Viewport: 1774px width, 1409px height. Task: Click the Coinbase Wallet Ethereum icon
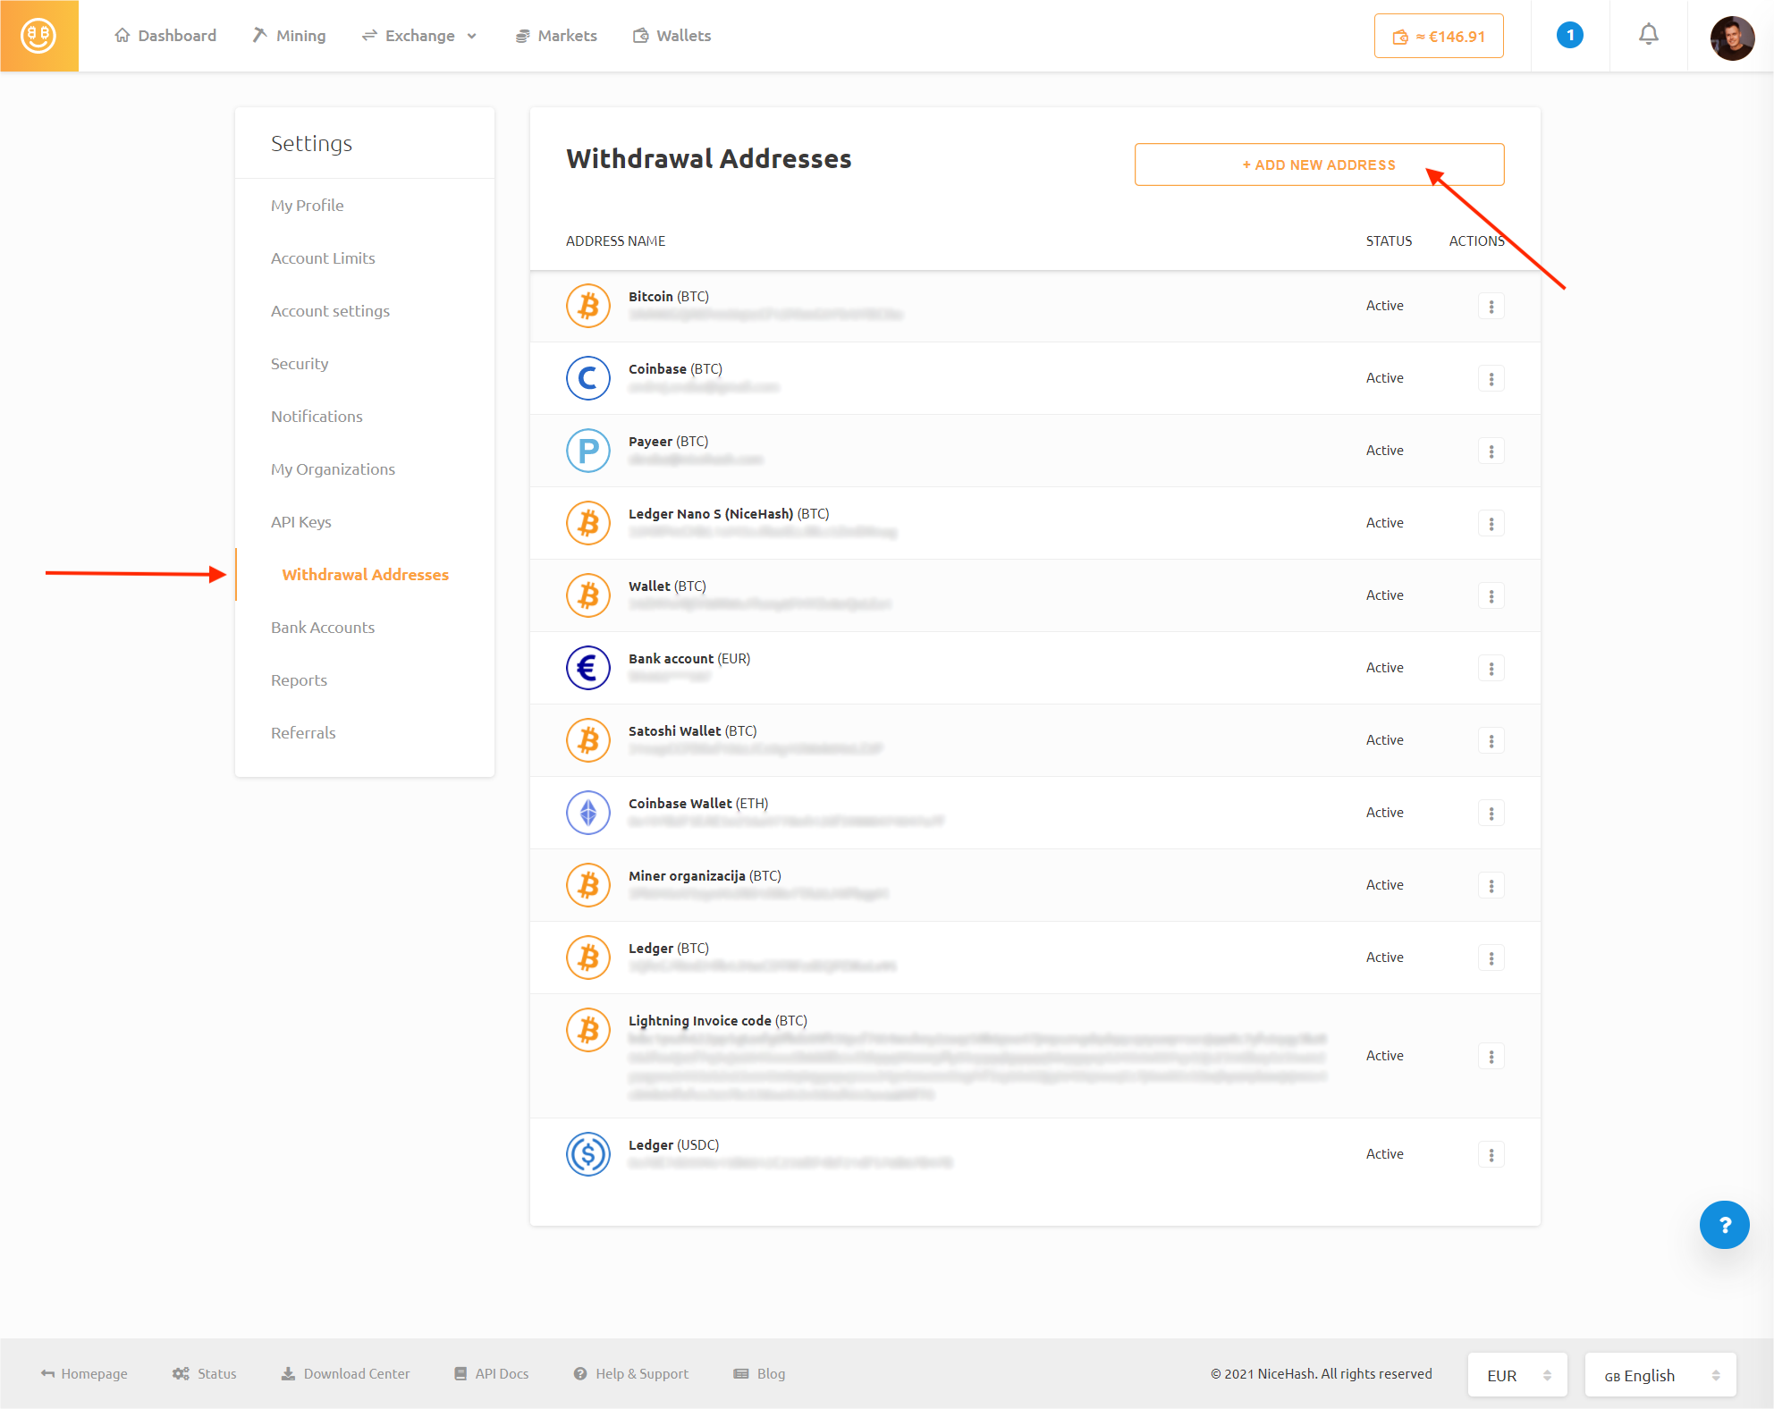[x=587, y=813]
